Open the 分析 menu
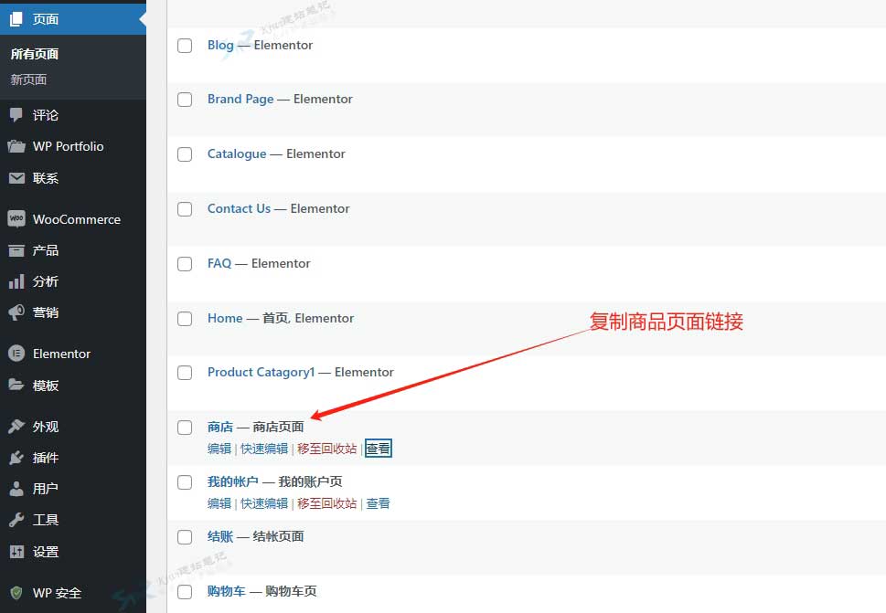The image size is (886, 613). (45, 281)
